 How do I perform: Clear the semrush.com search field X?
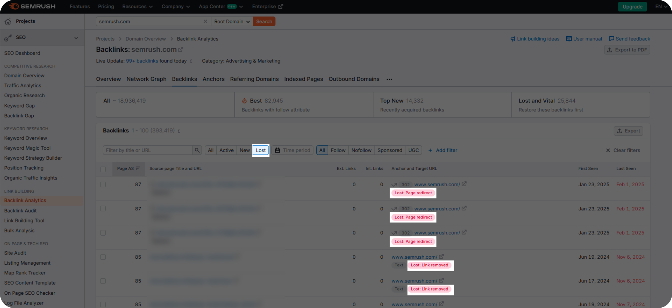[x=205, y=21]
